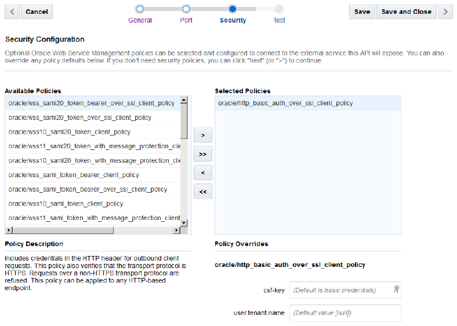Go to the General wizard step

(140, 9)
